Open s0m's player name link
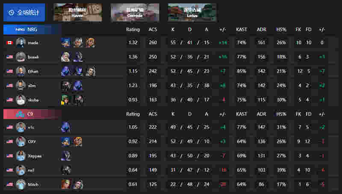This screenshot has height=194, width=342. tap(32, 86)
